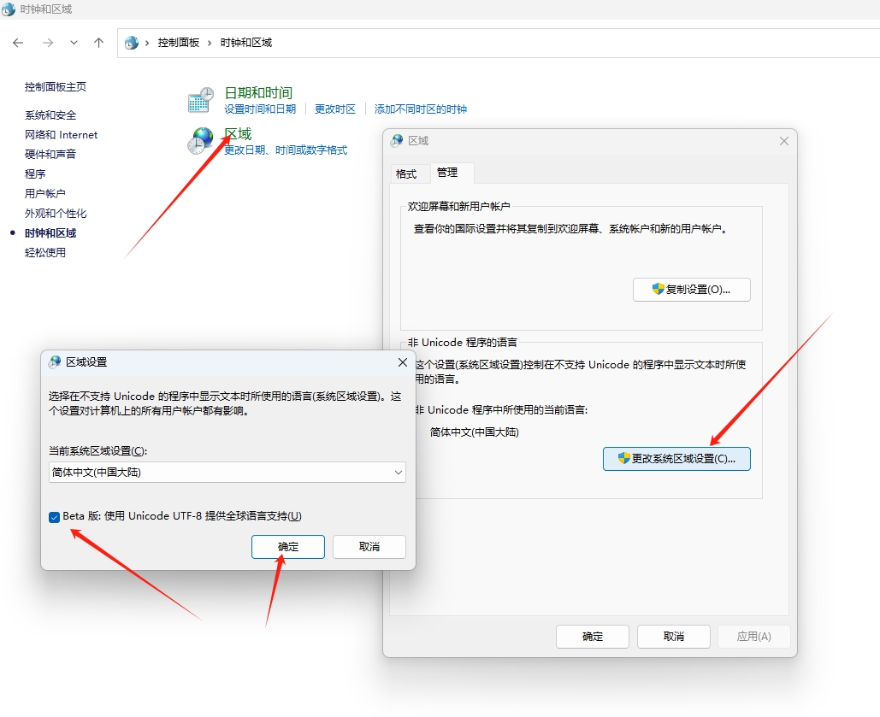Screen dimensions: 880x717
Task: Click 时钟和区域 in the breadcrumb
Action: 245,43
